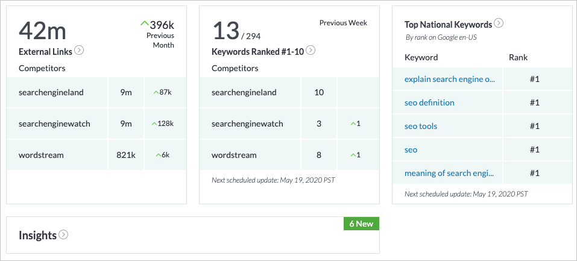Open the 'seo definition' keyword link

tap(429, 102)
